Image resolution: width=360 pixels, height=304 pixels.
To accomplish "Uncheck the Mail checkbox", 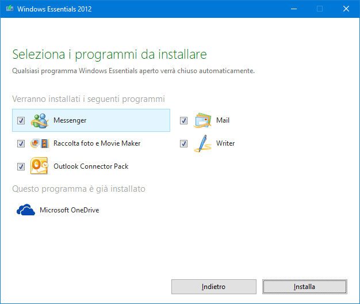I will 184,121.
